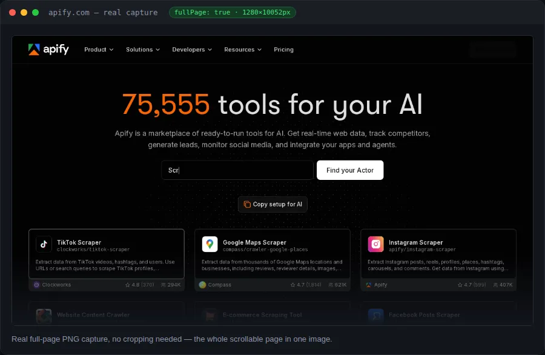Screen dimensions: 545x355
Task: Open the Pricing page
Action: pos(283,50)
